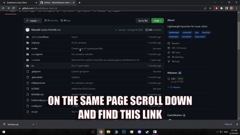
Task: Click the + 13 releases link
Action: pos(174,87)
